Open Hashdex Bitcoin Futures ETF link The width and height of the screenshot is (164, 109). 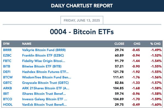(45, 72)
